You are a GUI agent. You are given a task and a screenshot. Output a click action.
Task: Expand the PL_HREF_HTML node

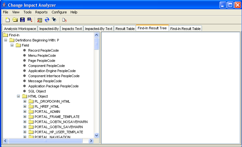[25, 106]
